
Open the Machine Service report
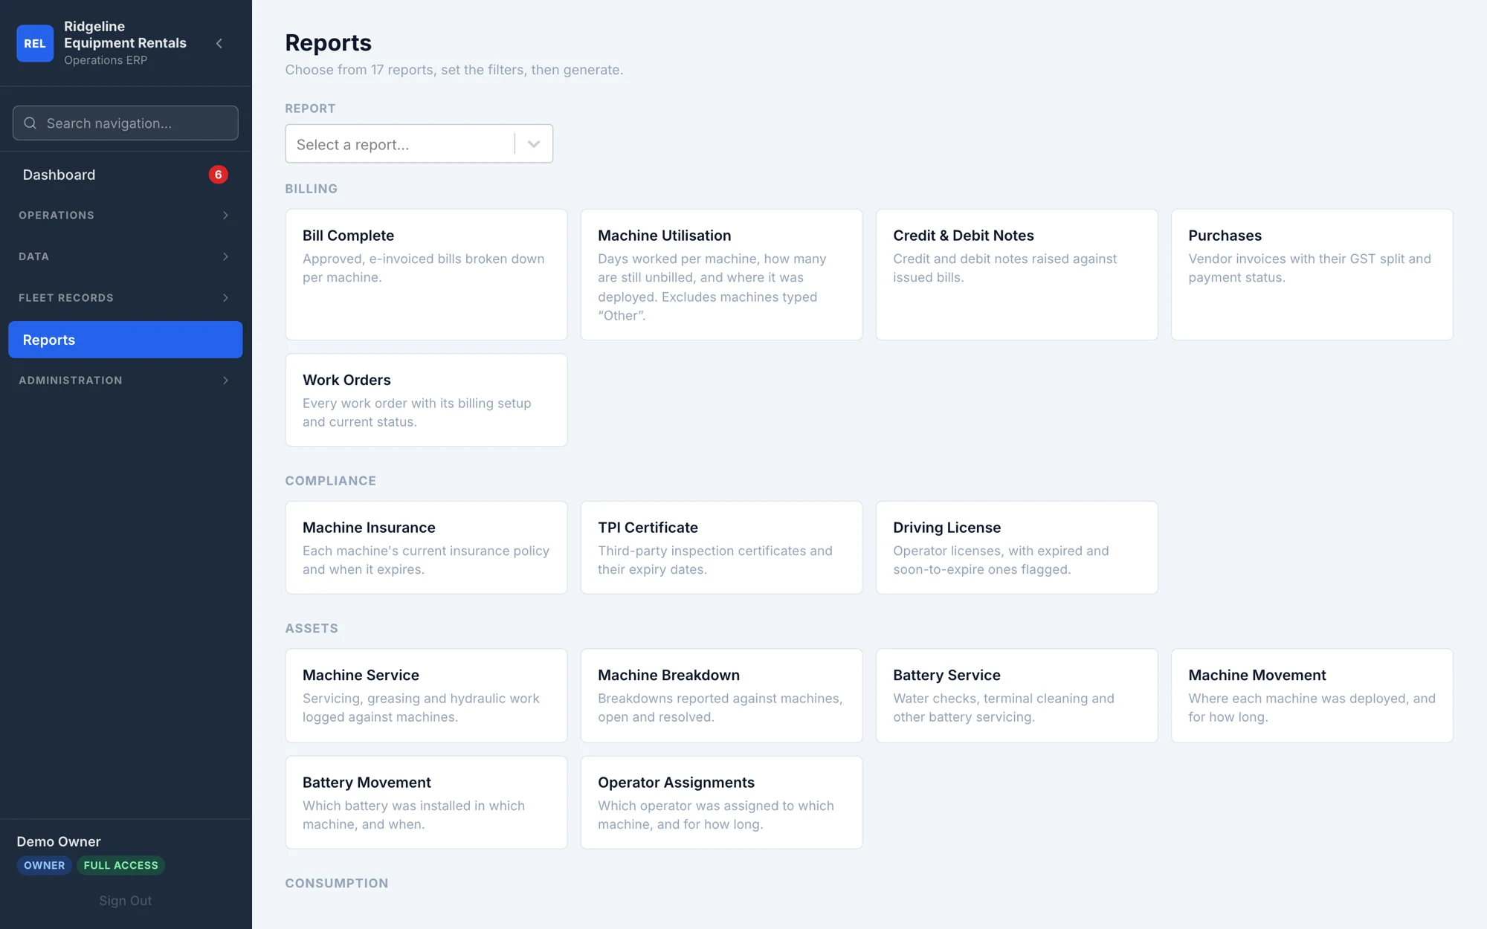coord(426,696)
